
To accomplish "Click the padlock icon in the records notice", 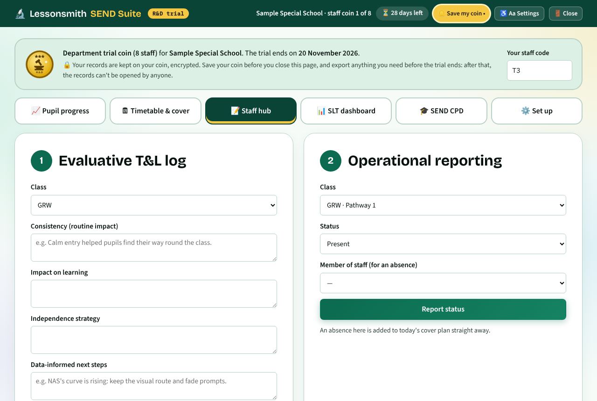I will pos(67,65).
